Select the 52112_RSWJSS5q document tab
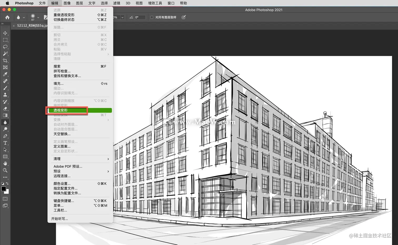 click(32, 26)
